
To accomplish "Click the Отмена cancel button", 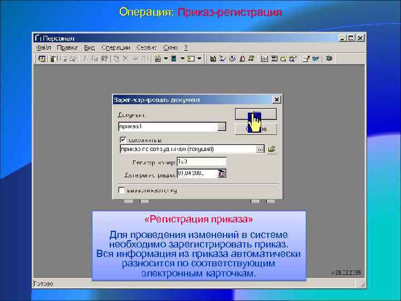I will (x=256, y=129).
